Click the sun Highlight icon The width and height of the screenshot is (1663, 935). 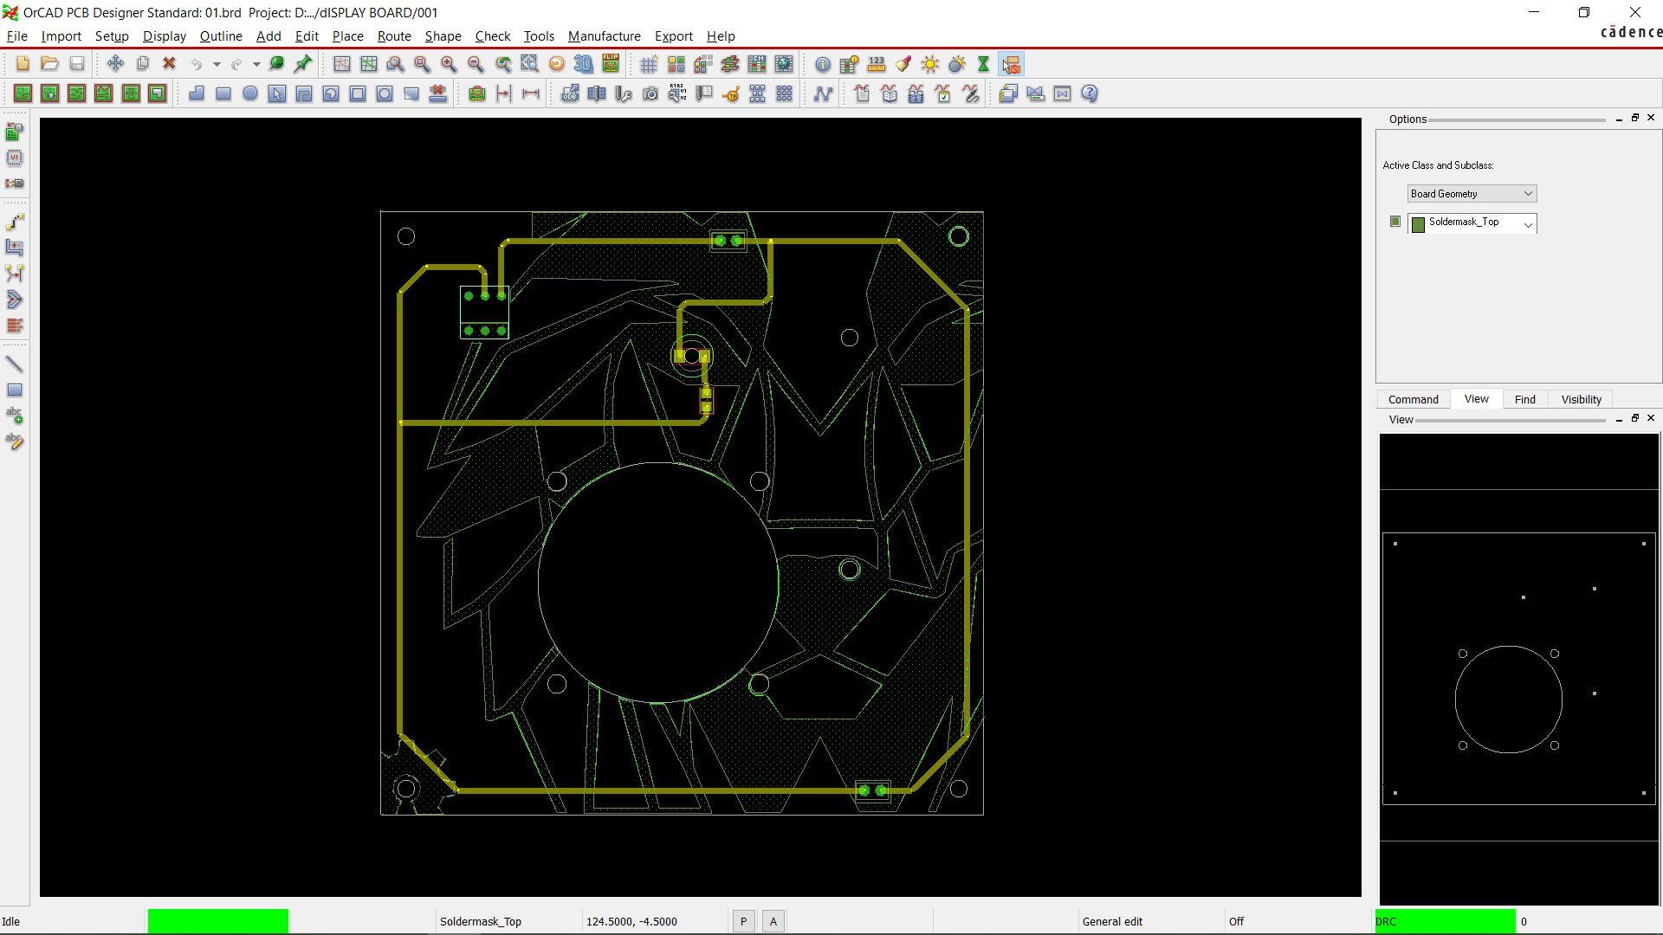930,64
